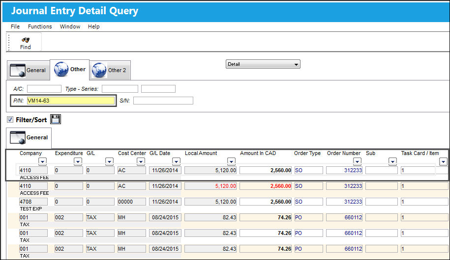
Task: Click the TEST EXP description text
Action: point(30,209)
